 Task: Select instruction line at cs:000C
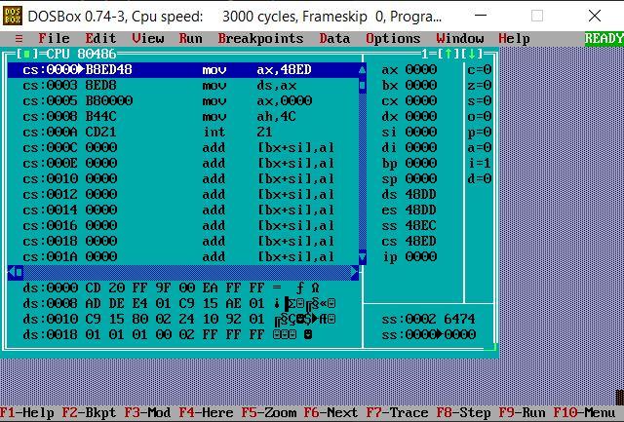point(183,147)
